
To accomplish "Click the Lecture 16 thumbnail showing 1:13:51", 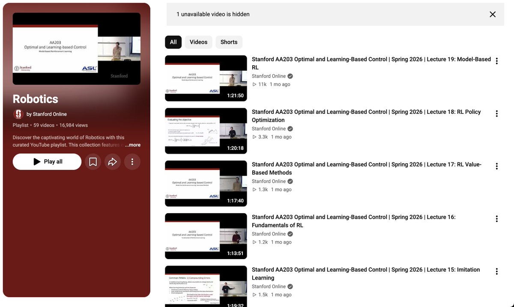I will [x=206, y=236].
